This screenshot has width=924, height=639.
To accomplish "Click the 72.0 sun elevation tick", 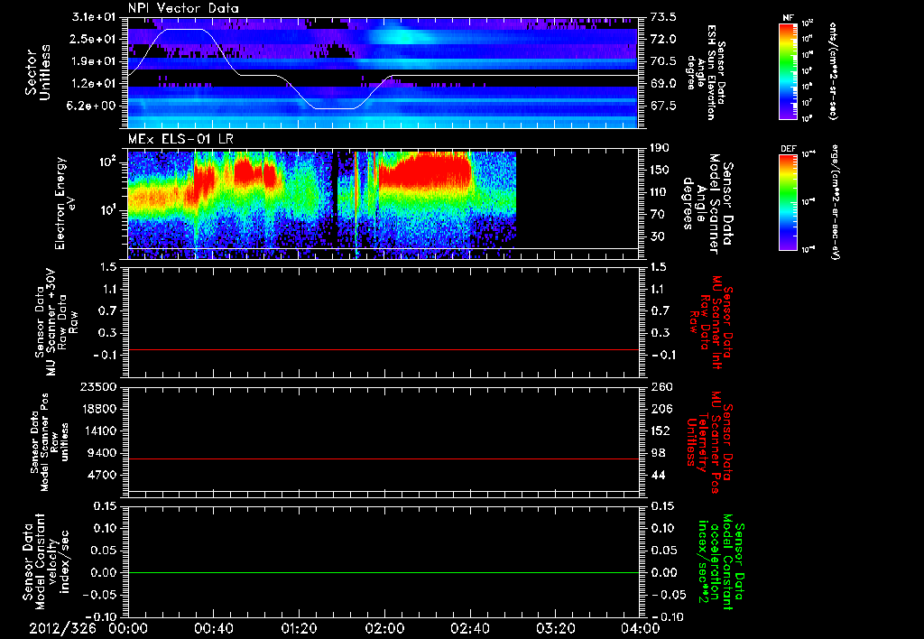I will click(x=663, y=39).
